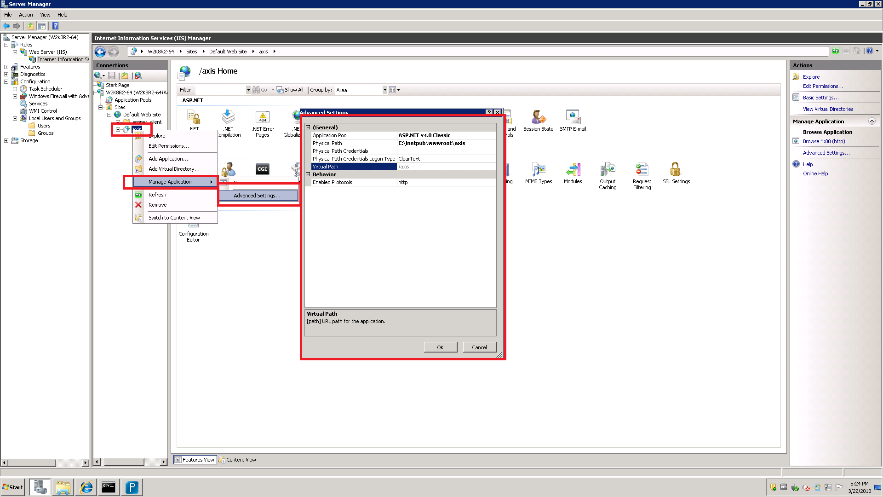
Task: Collapse the Behavior section in Advanced Settings
Action: (x=308, y=174)
